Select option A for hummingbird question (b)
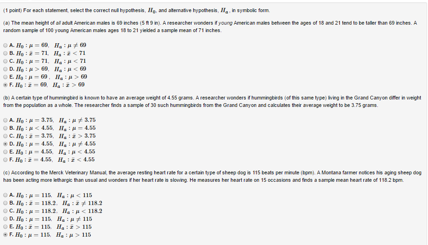 tap(5, 120)
